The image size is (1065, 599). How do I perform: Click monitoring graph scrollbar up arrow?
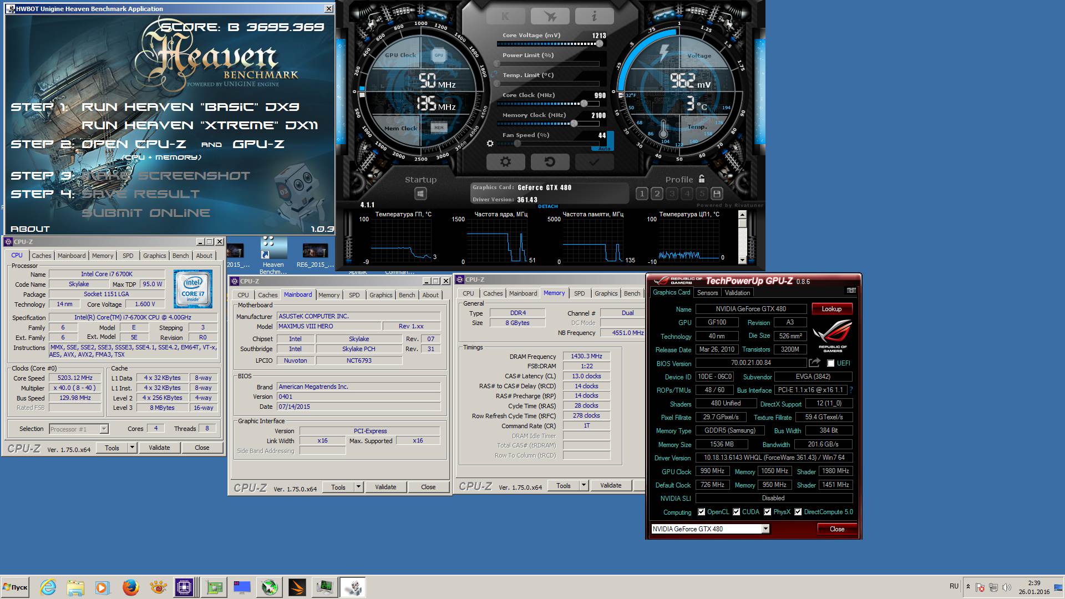pyautogui.click(x=742, y=216)
